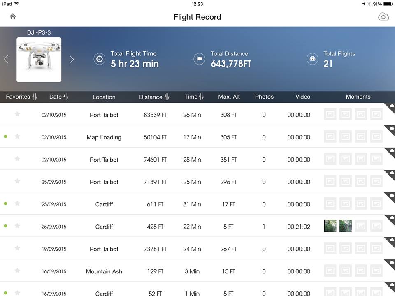The image size is (395, 296).
Task: Select the Max. Alt column header
Action: click(x=229, y=97)
